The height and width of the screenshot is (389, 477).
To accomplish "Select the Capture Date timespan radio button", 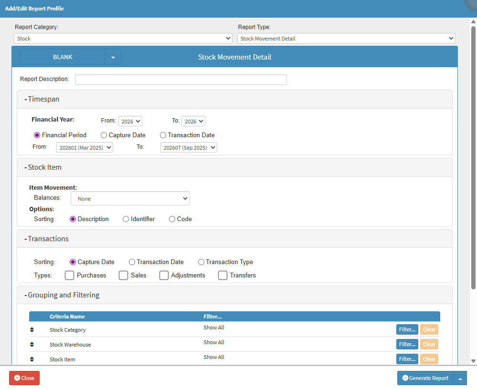I will (104, 135).
